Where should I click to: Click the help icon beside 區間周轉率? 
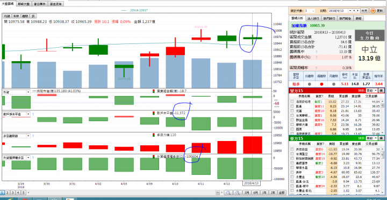pyautogui.click(x=316, y=68)
